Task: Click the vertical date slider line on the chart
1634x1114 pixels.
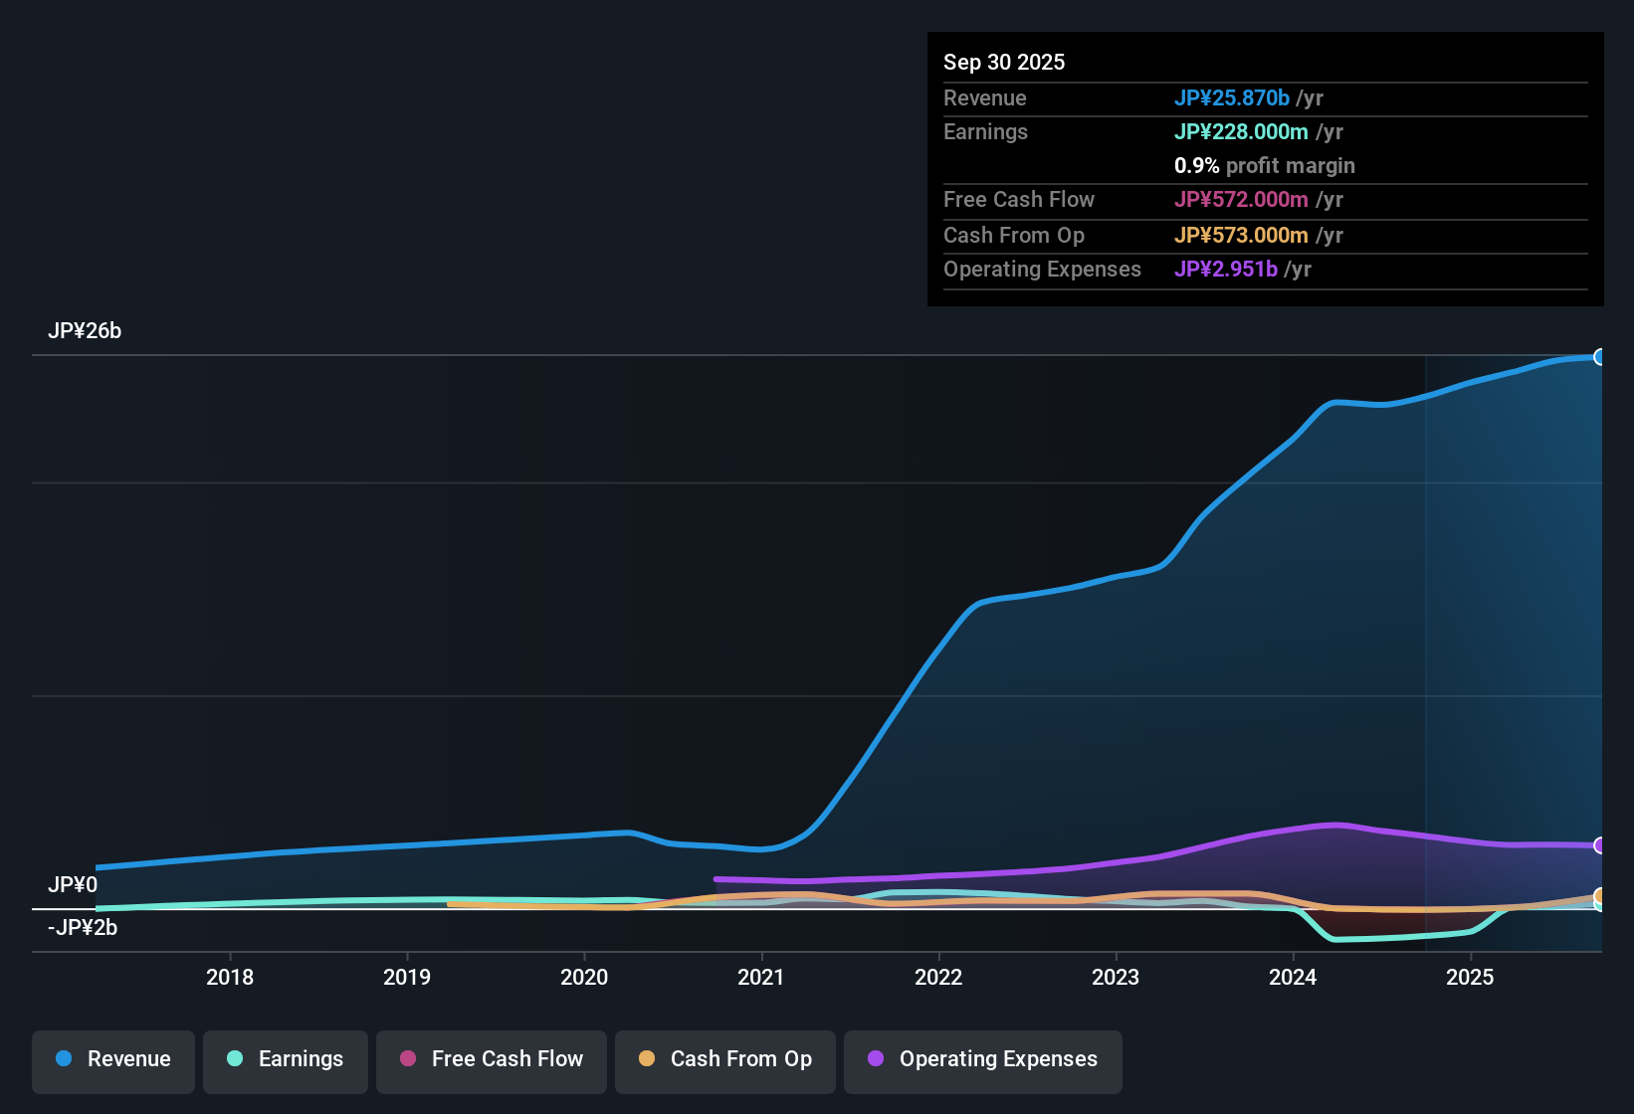Action: (1426, 647)
